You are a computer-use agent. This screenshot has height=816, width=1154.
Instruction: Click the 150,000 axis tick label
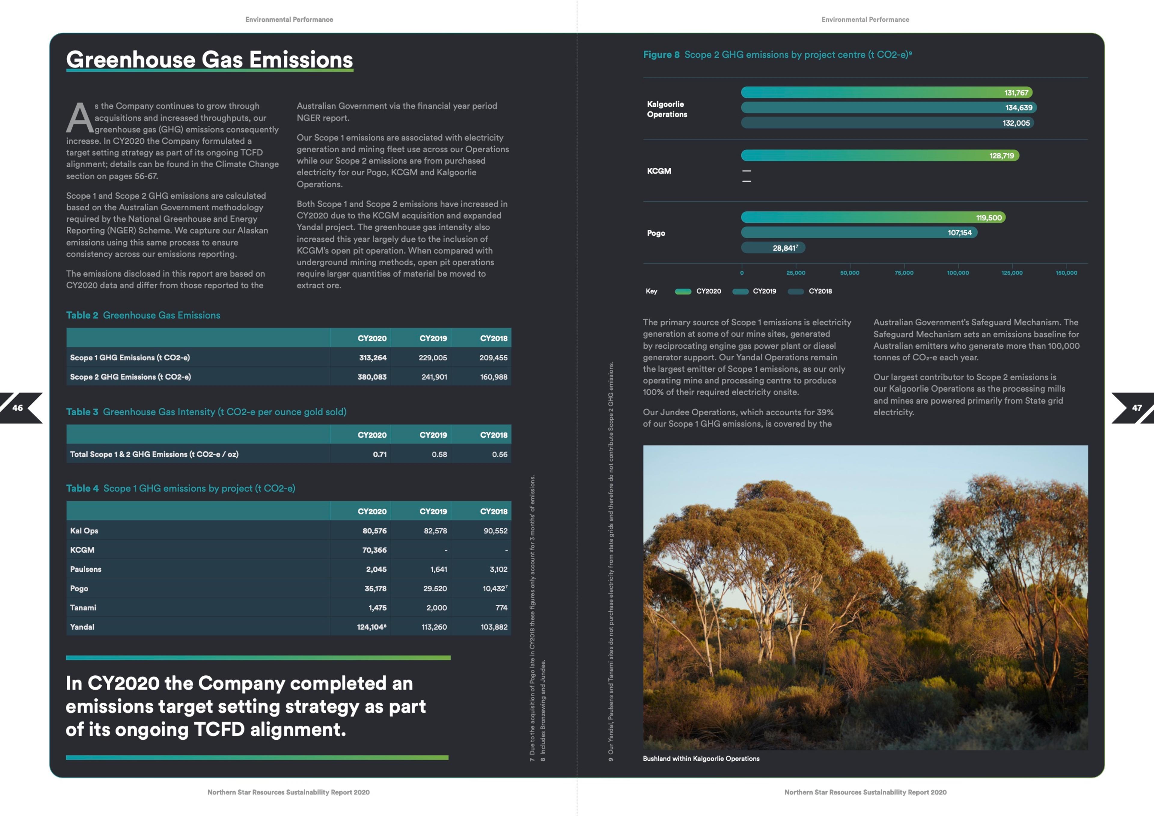click(1066, 273)
